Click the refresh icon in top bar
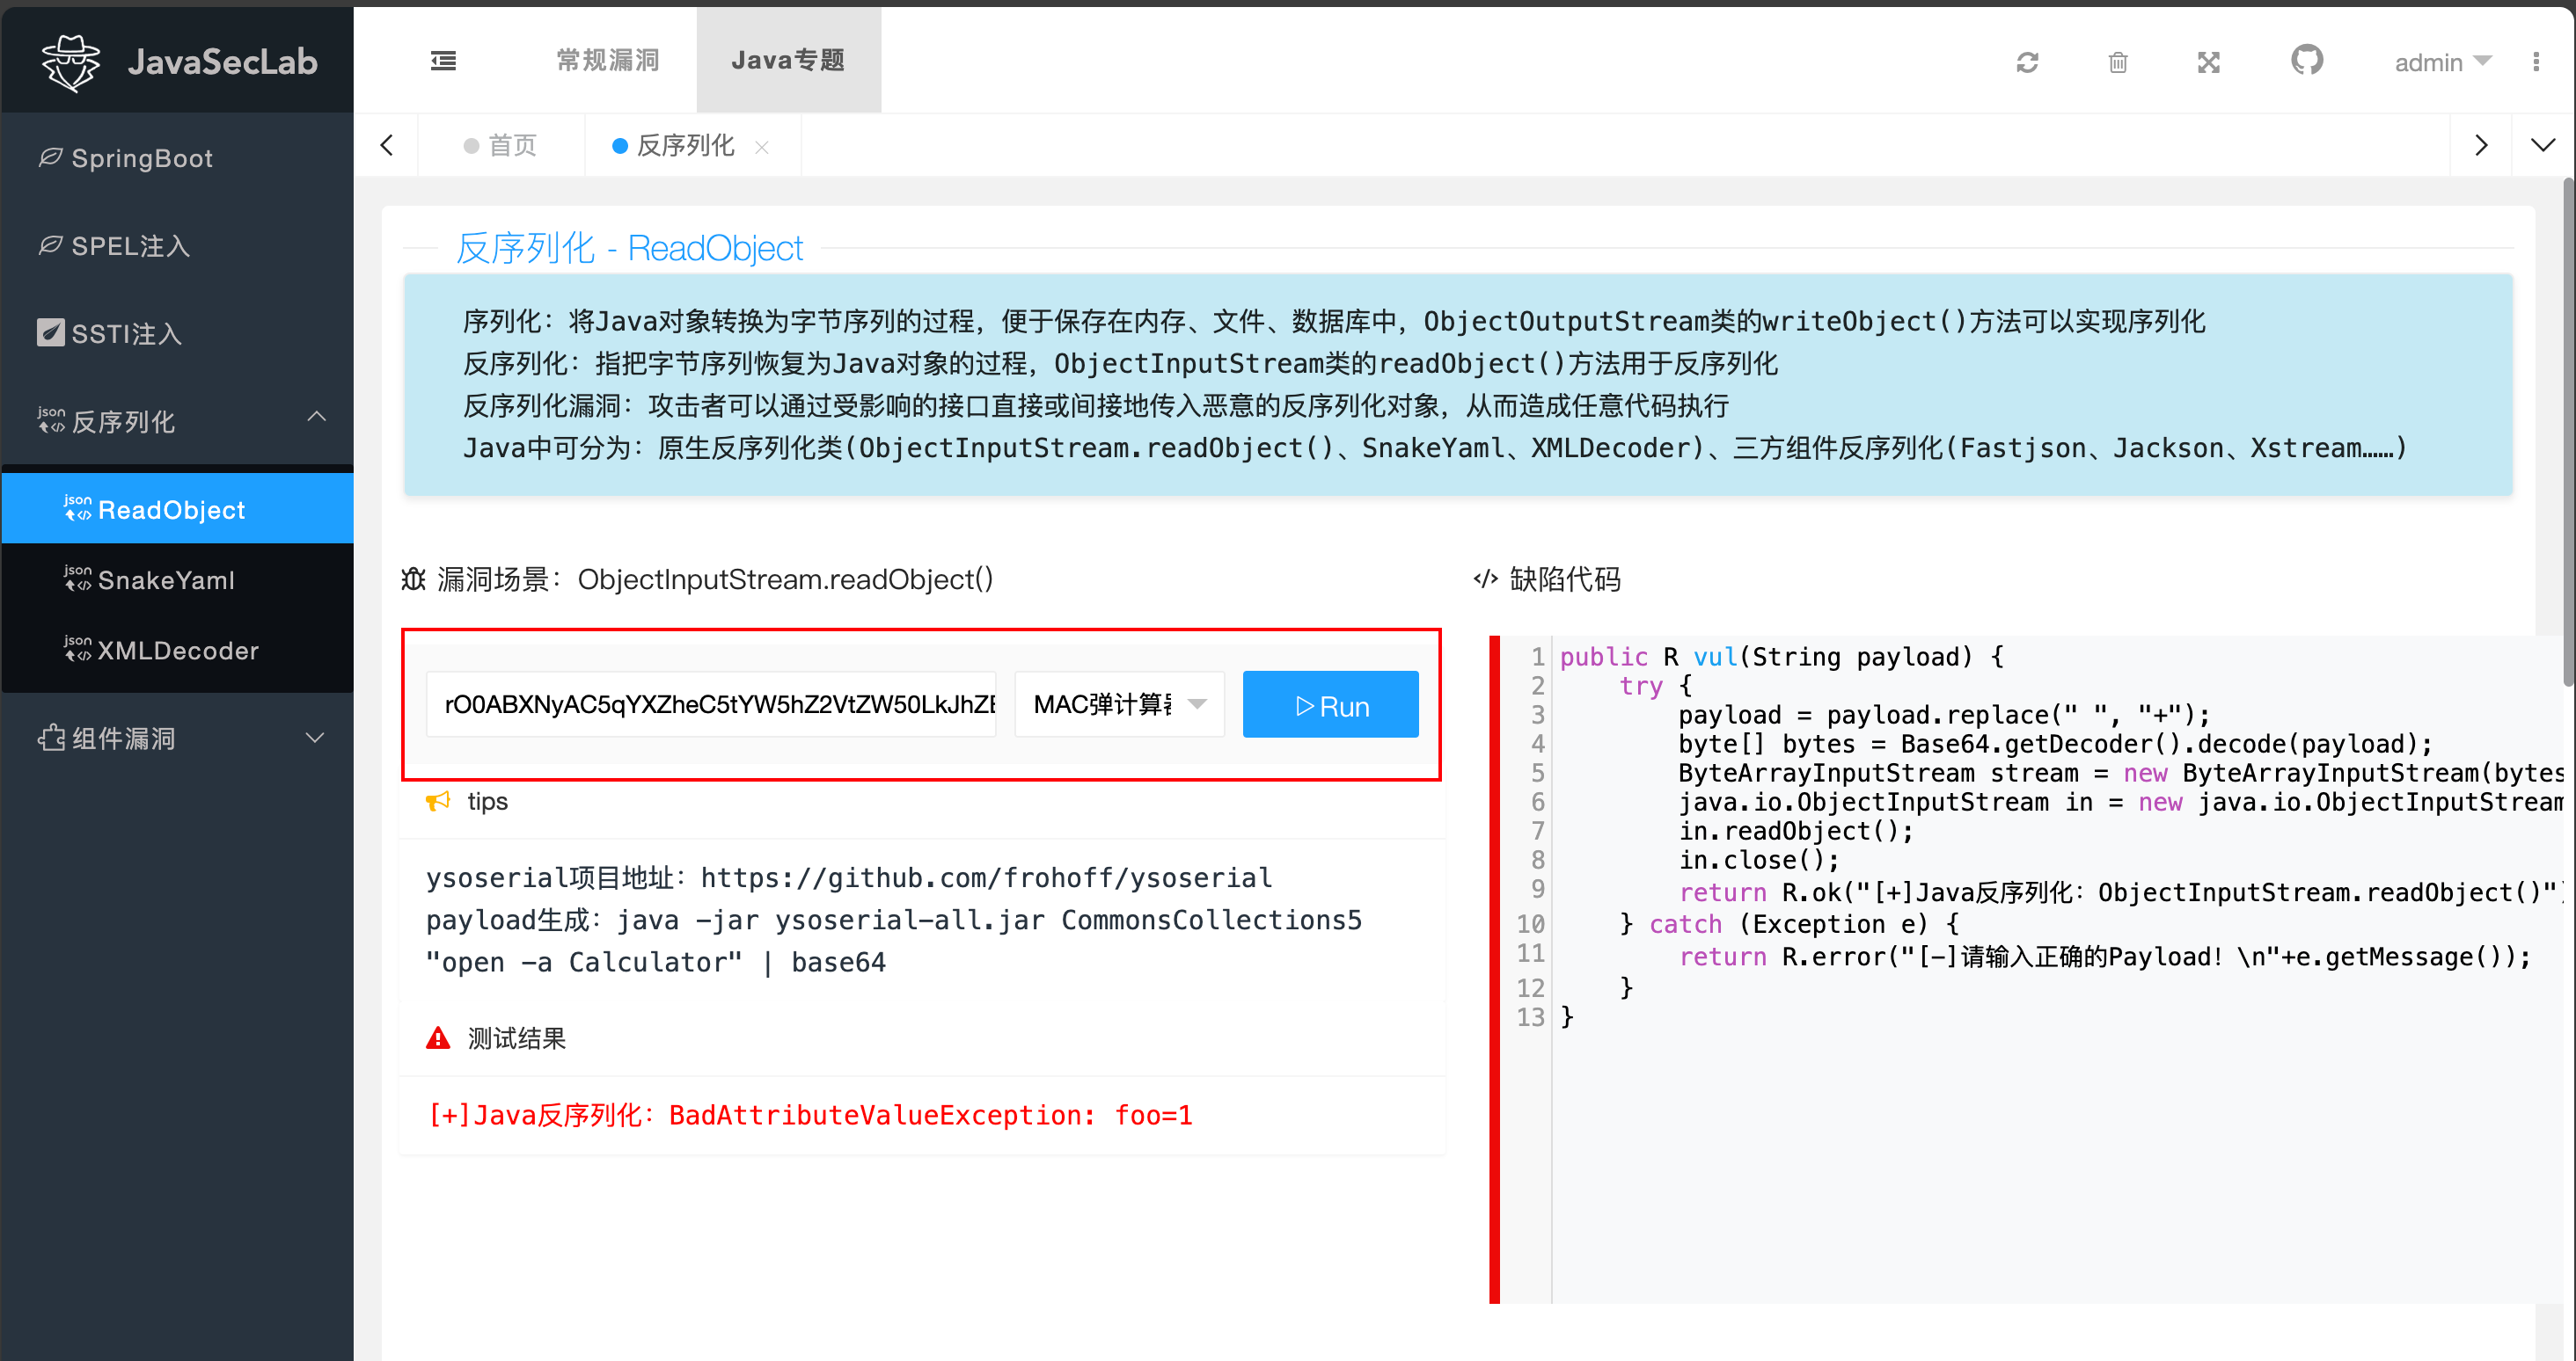Viewport: 2576px width, 1361px height. click(x=2027, y=63)
